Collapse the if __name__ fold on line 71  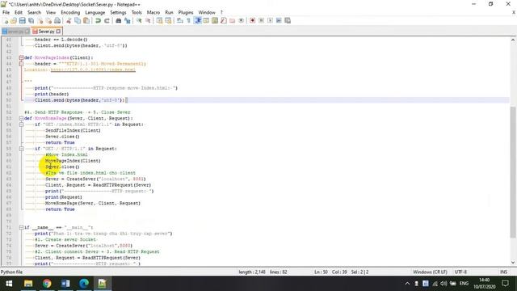22,227
